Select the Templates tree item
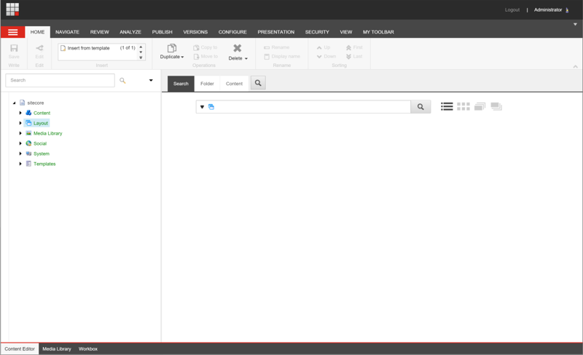This screenshot has height=355, width=583. click(44, 164)
